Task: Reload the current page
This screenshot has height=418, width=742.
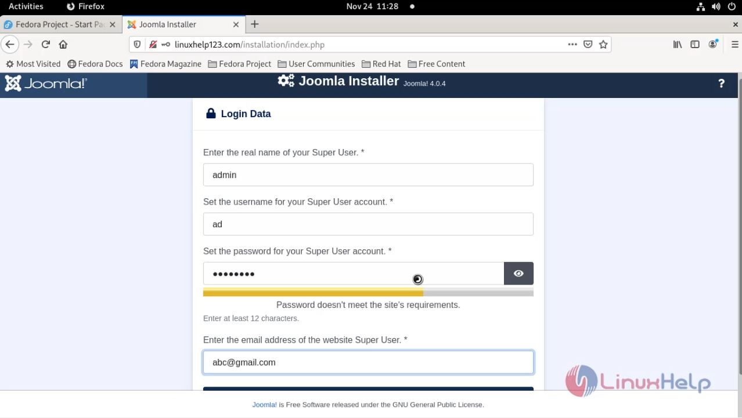Action: (46, 44)
